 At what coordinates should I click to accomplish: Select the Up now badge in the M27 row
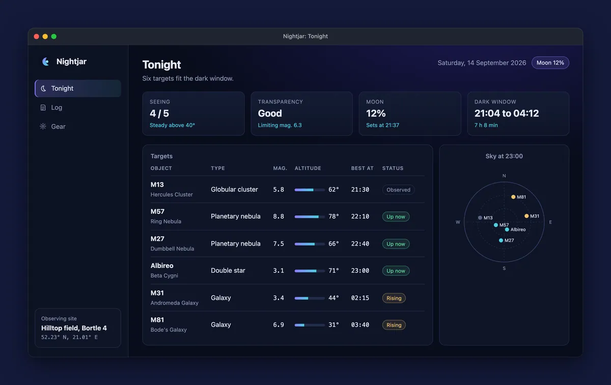coord(396,244)
